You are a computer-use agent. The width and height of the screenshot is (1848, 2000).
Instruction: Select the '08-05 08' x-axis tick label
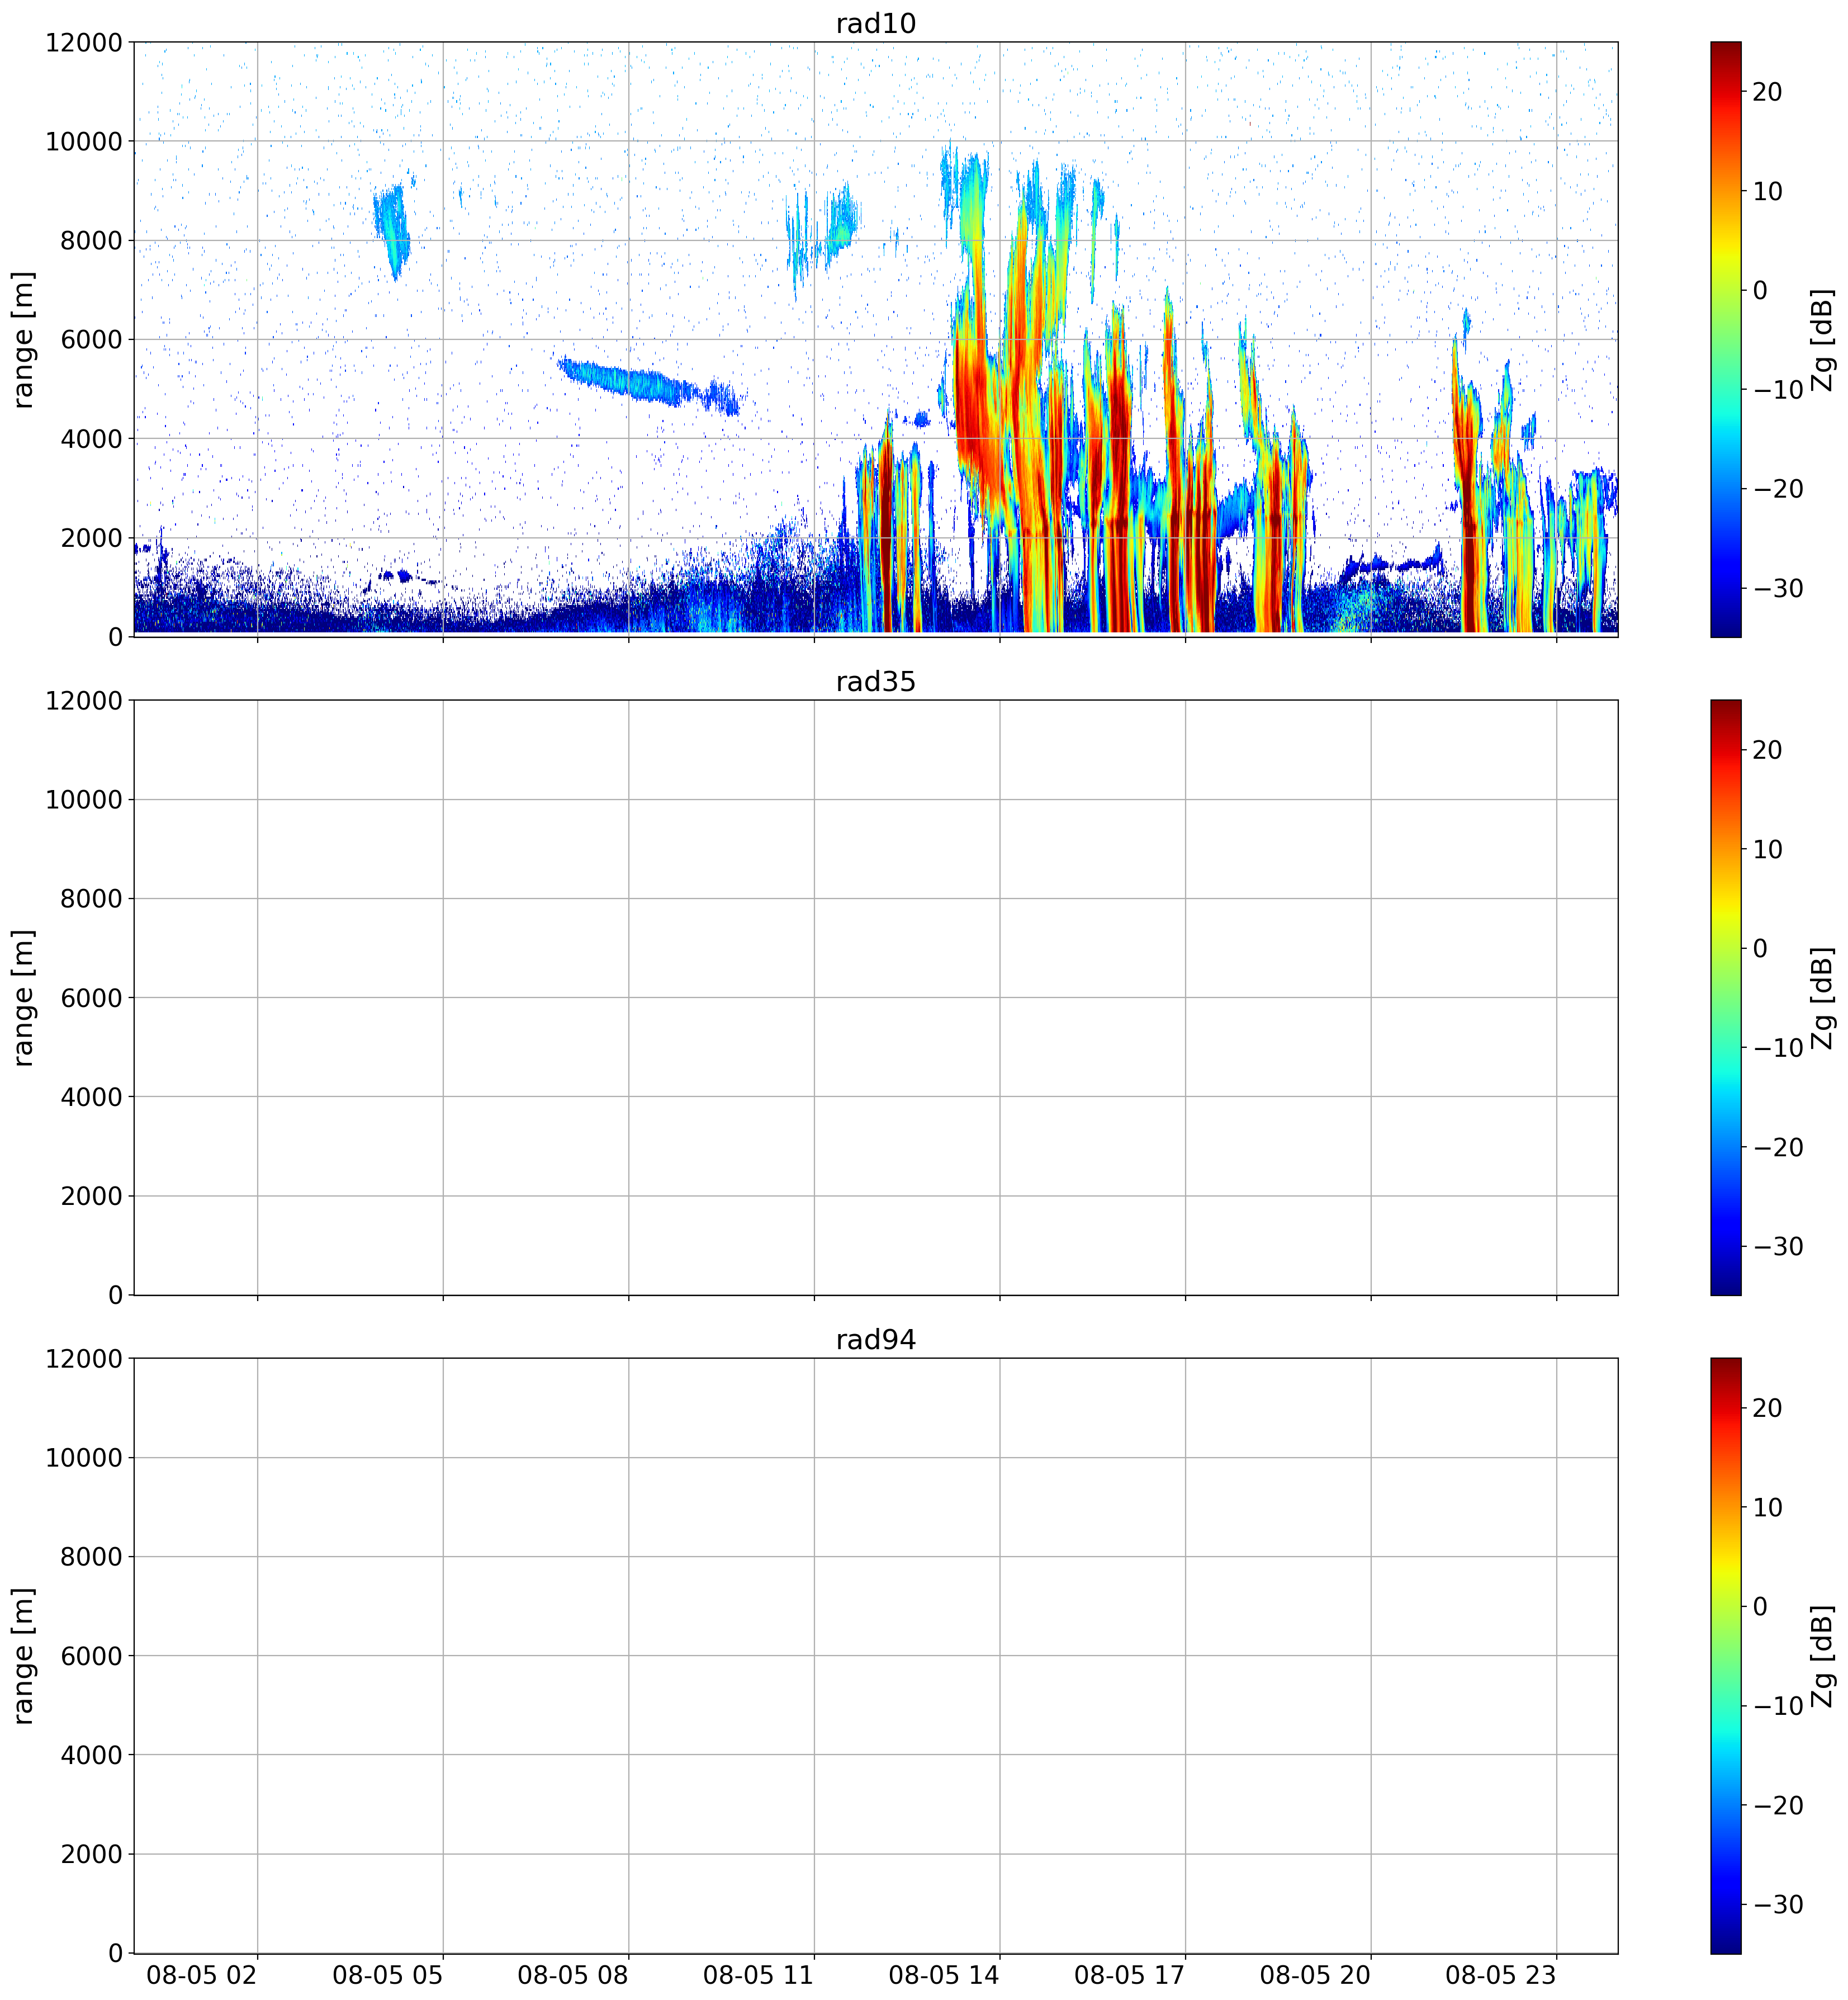point(573,1975)
